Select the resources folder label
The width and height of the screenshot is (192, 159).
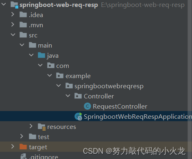point(61,127)
